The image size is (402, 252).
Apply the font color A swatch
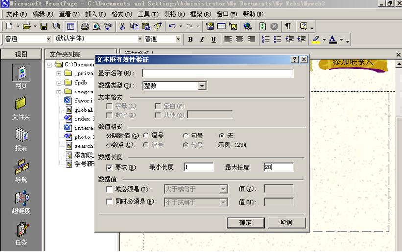[333, 39]
